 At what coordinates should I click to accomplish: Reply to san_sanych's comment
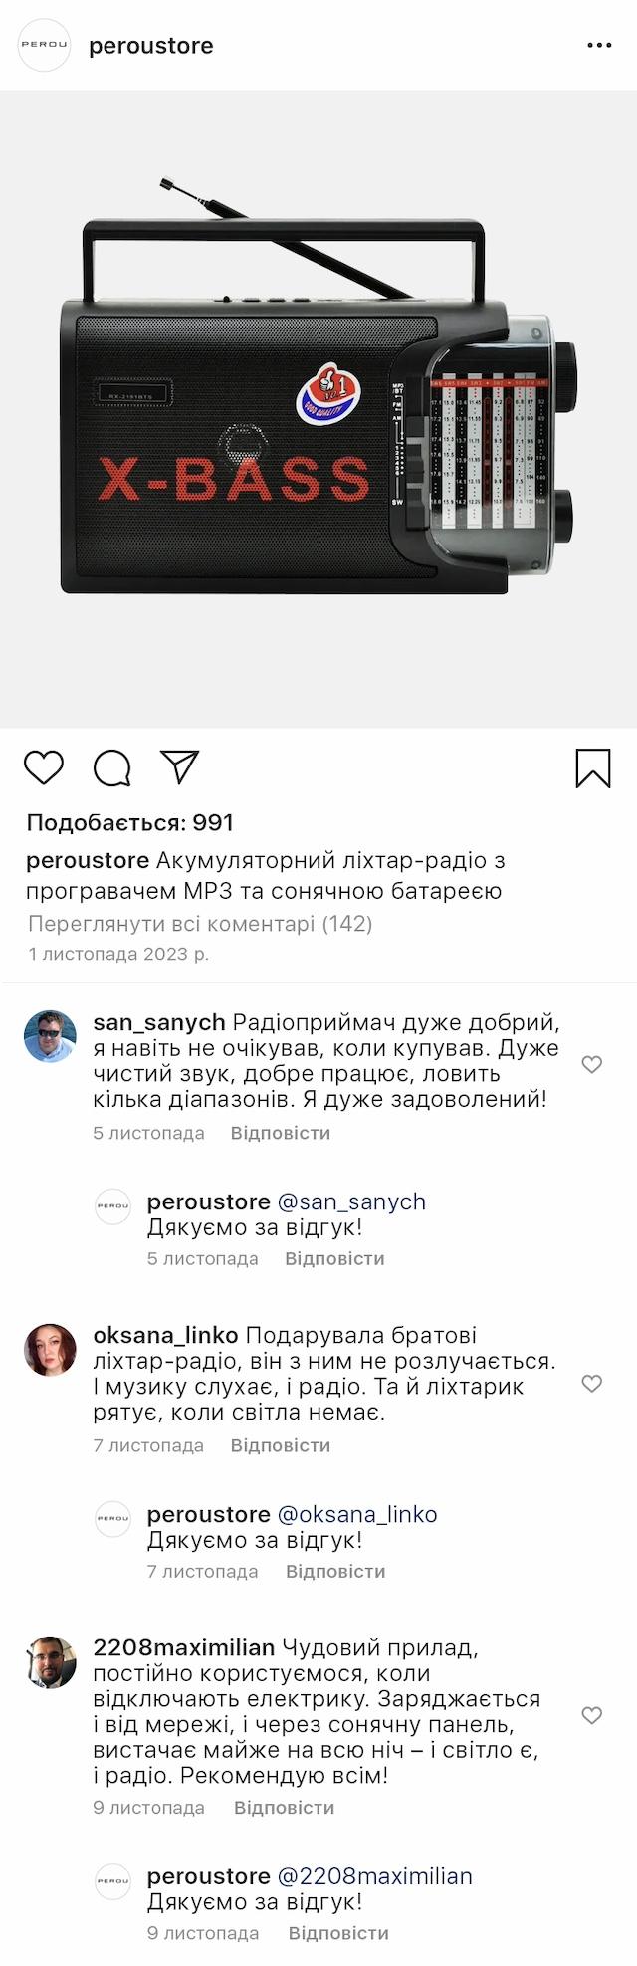[280, 1133]
